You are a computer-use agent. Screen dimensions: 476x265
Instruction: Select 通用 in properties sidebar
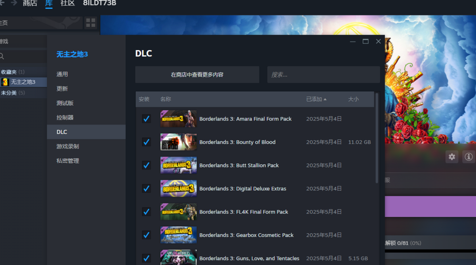pyautogui.click(x=86, y=74)
